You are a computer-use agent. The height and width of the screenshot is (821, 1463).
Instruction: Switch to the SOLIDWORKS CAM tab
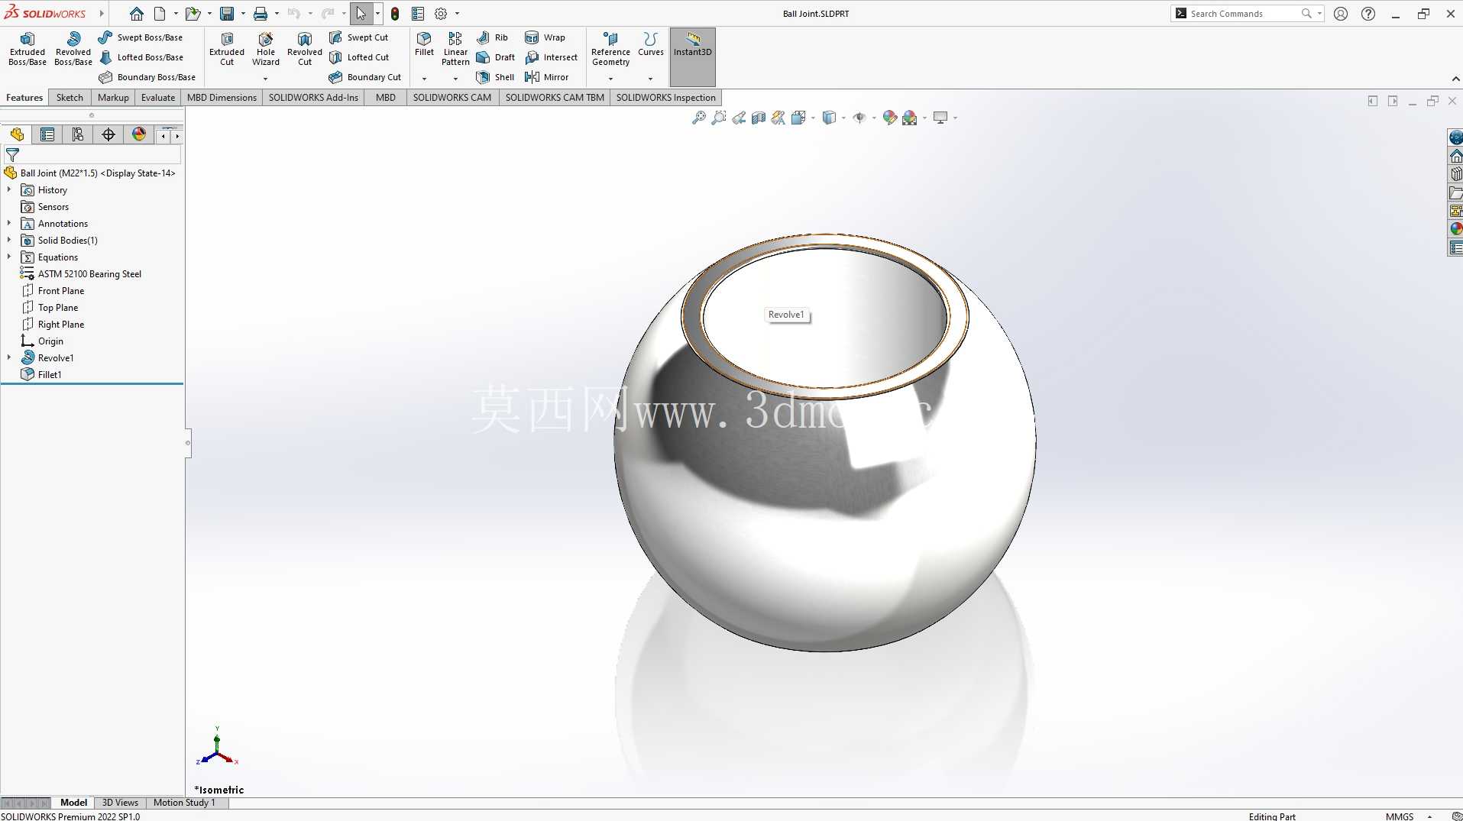click(x=452, y=97)
